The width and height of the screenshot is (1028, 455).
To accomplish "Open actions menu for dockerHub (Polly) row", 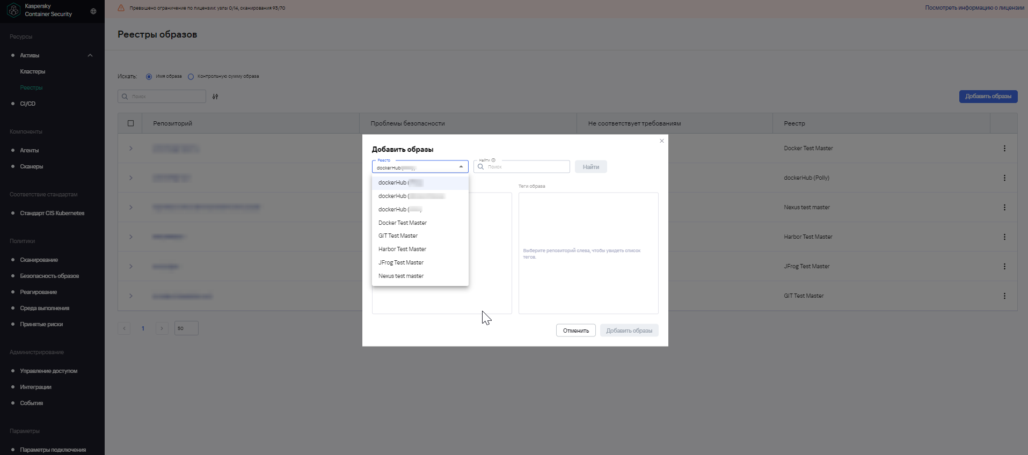I will (x=1004, y=178).
